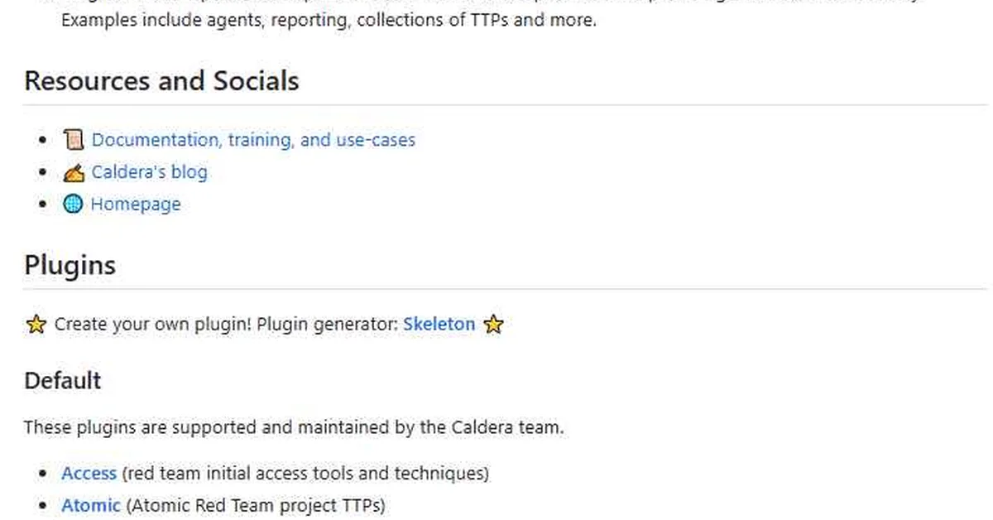
Task: Open the Access plugin link
Action: tap(89, 474)
